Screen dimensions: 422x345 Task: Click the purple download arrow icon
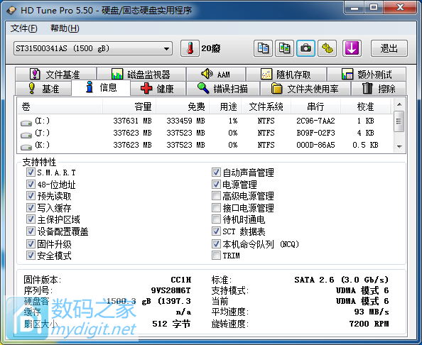click(352, 48)
